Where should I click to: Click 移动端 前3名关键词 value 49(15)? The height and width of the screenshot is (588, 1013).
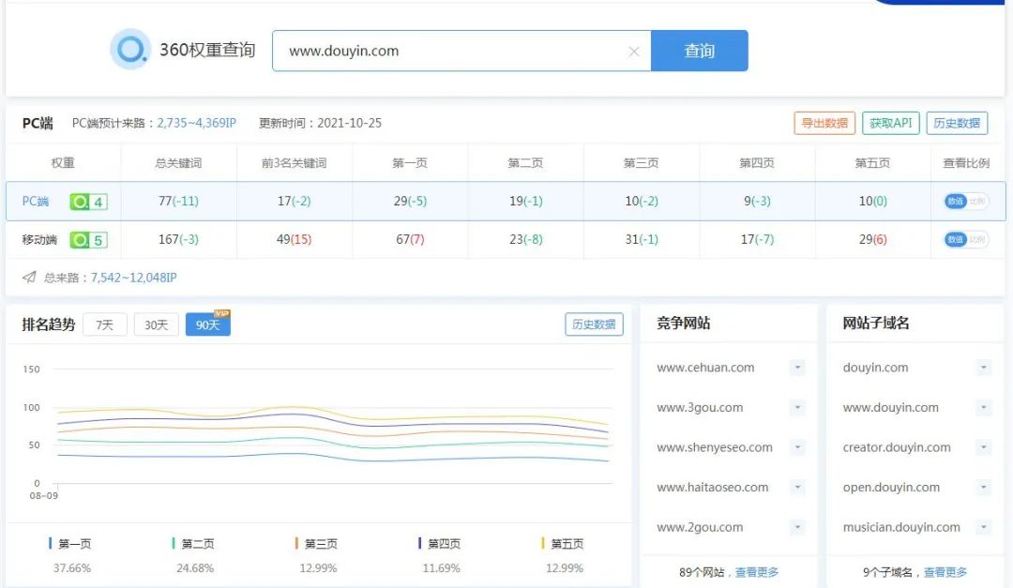(x=294, y=239)
